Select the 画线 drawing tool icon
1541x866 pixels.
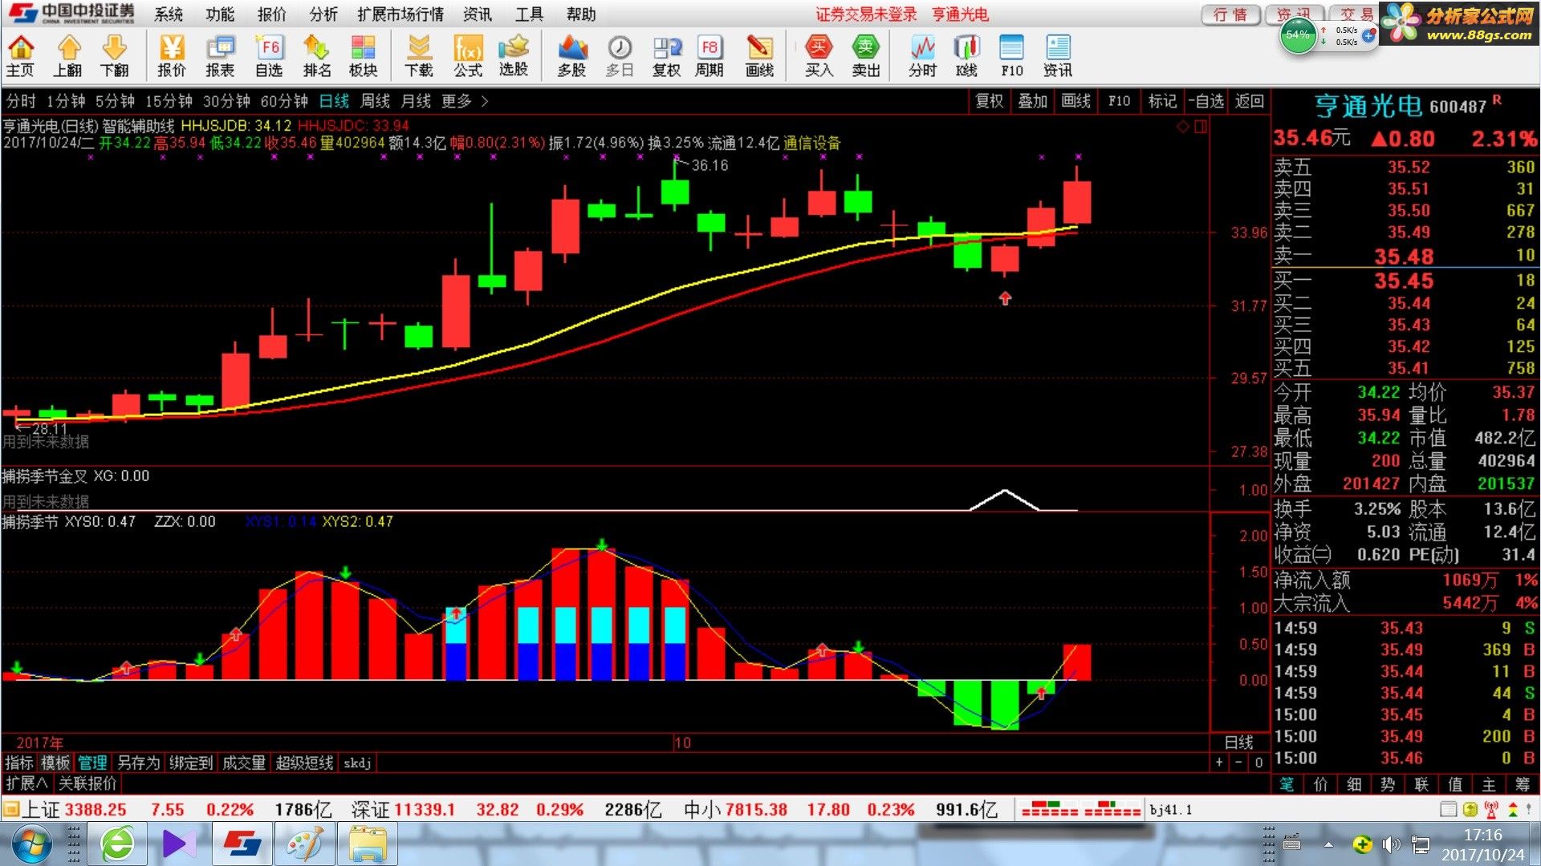759,56
